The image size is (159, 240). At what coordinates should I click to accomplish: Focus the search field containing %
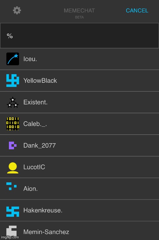[79, 36]
